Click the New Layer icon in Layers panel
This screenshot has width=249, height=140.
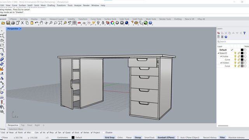point(219,33)
